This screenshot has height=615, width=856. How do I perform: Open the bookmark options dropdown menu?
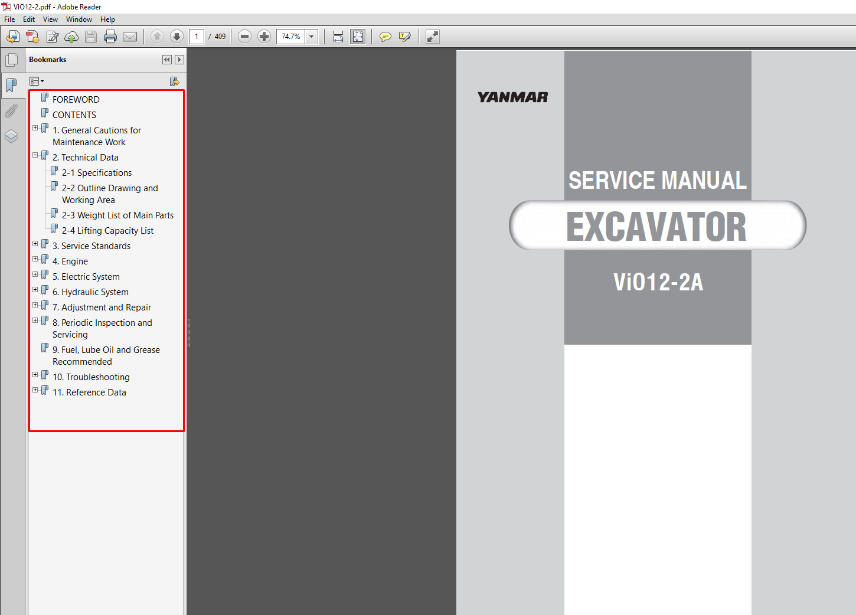pyautogui.click(x=37, y=81)
